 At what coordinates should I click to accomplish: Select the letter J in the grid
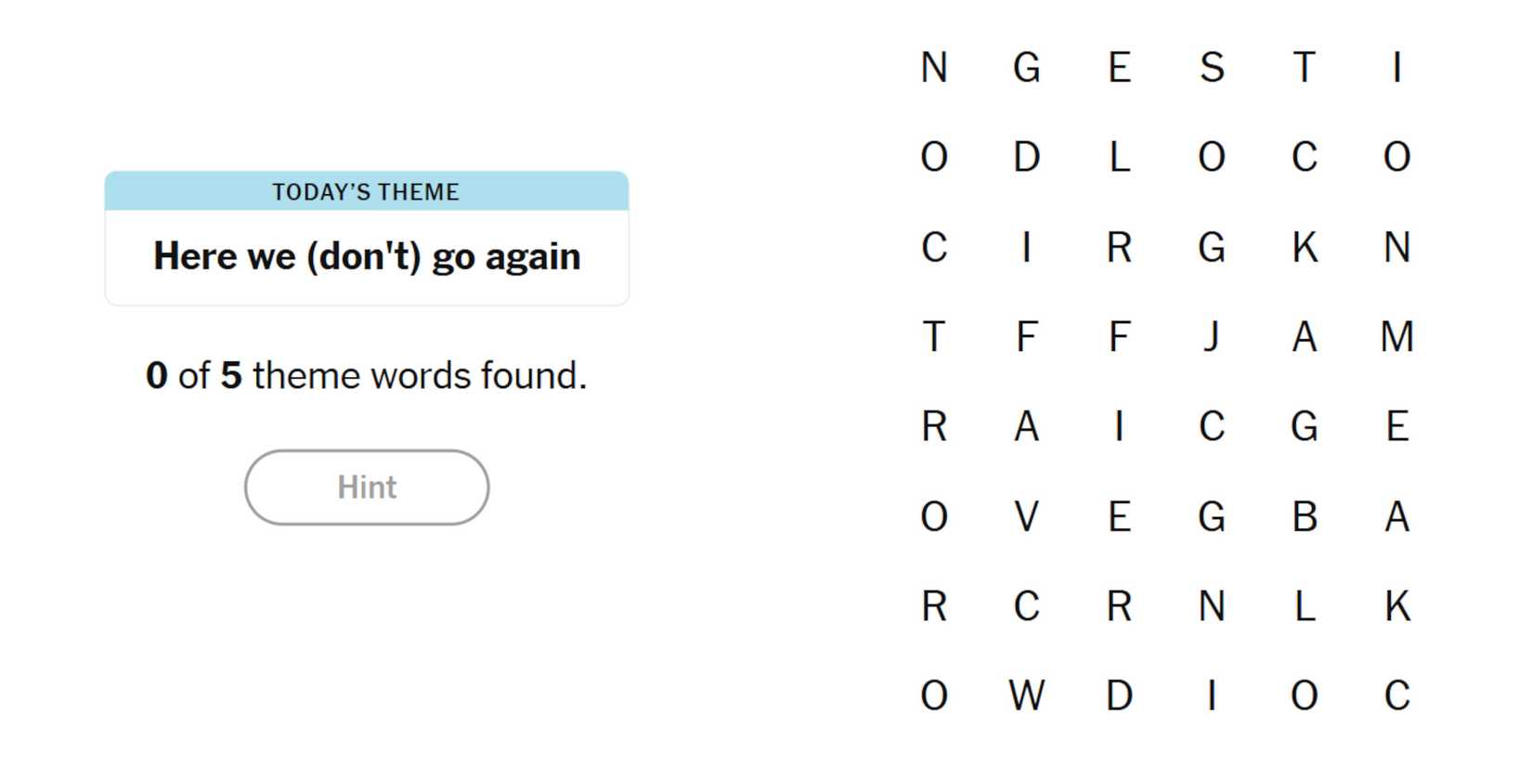[1212, 337]
